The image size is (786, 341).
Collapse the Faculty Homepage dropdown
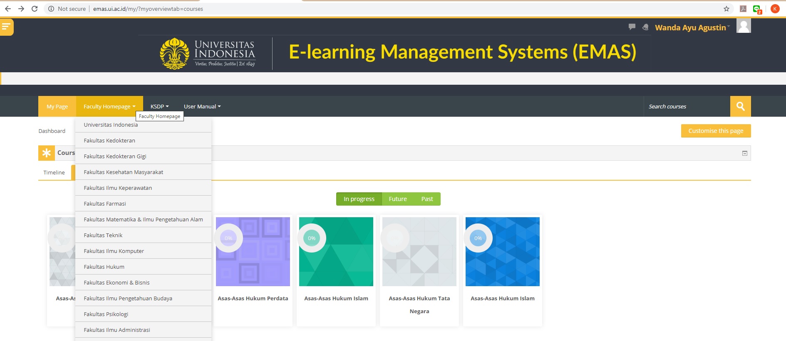(x=109, y=106)
